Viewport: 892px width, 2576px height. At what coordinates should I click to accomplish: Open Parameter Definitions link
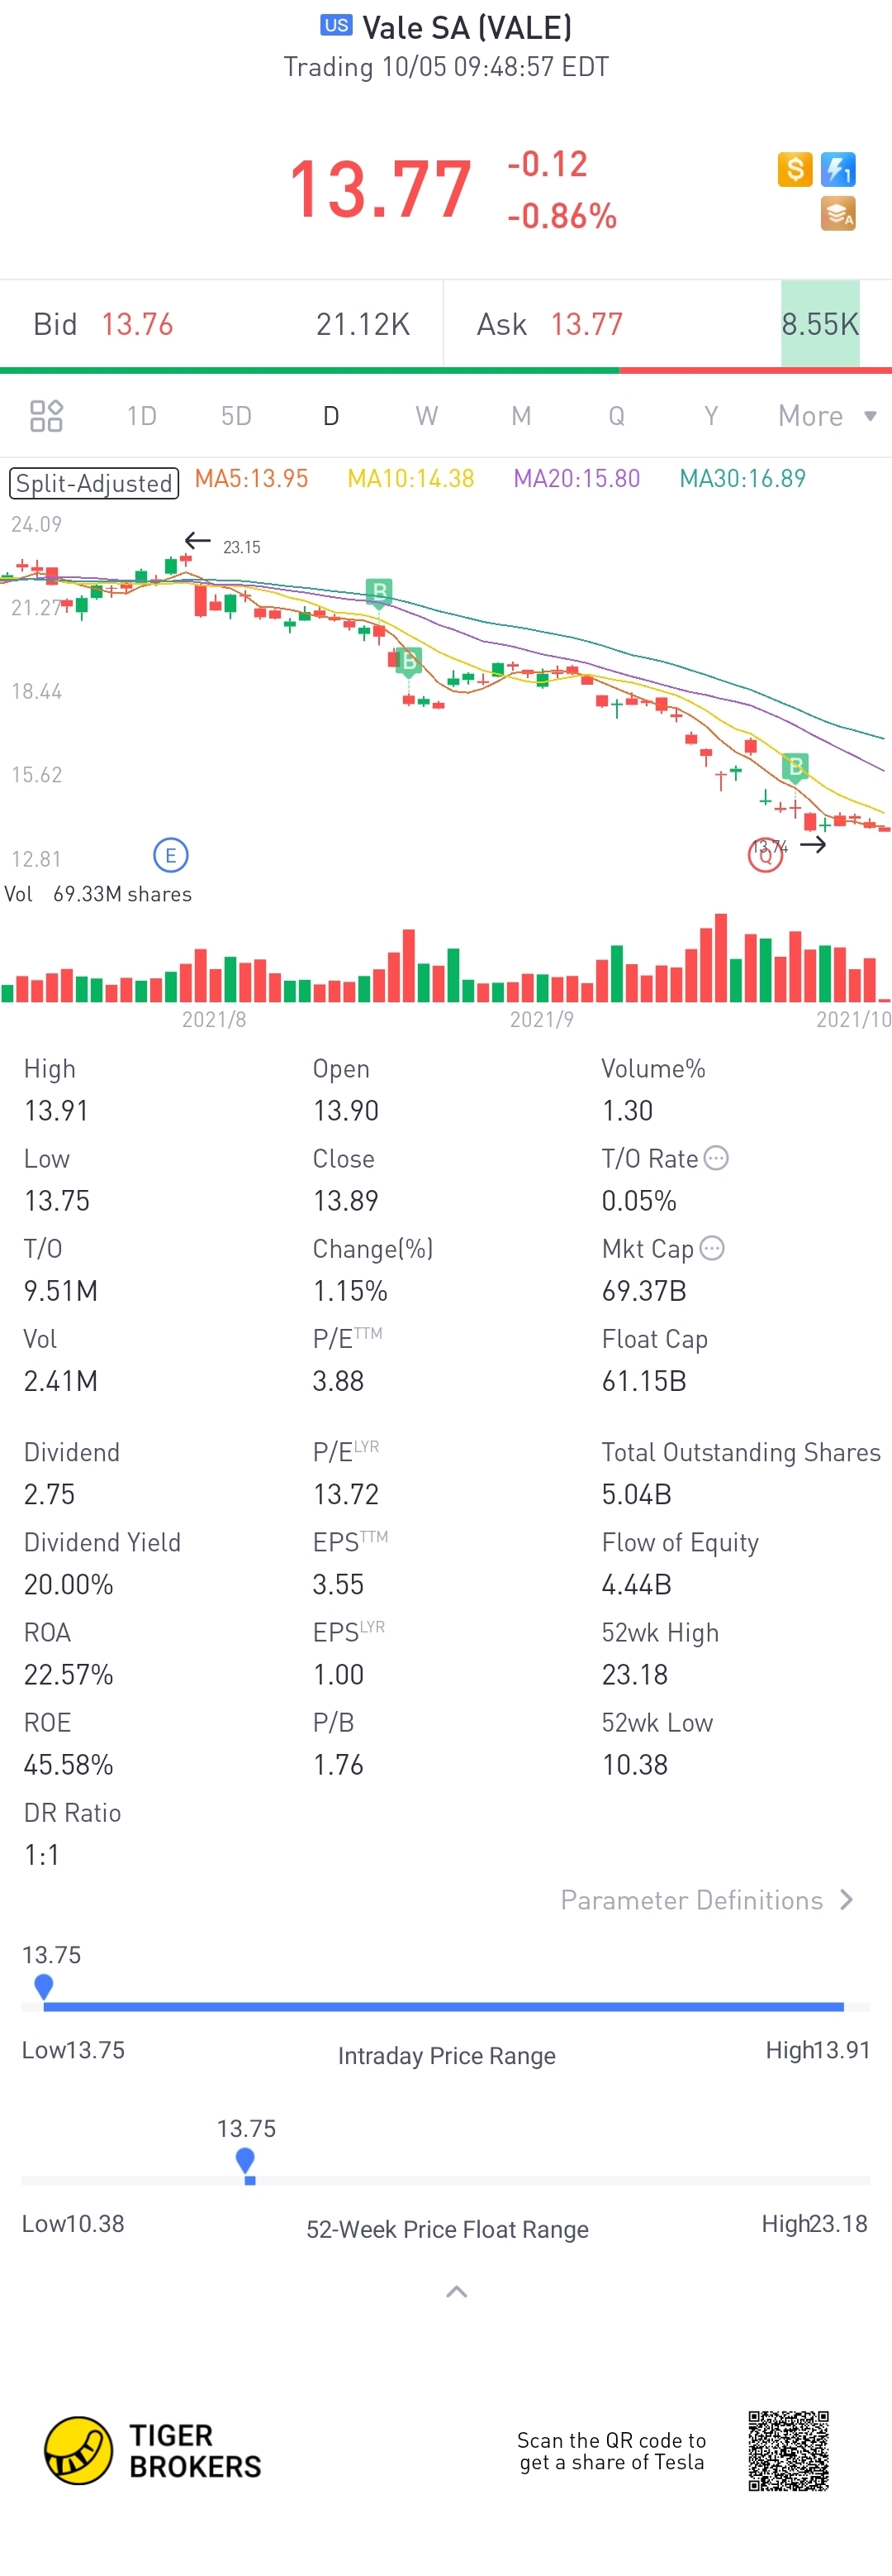coord(707,1900)
